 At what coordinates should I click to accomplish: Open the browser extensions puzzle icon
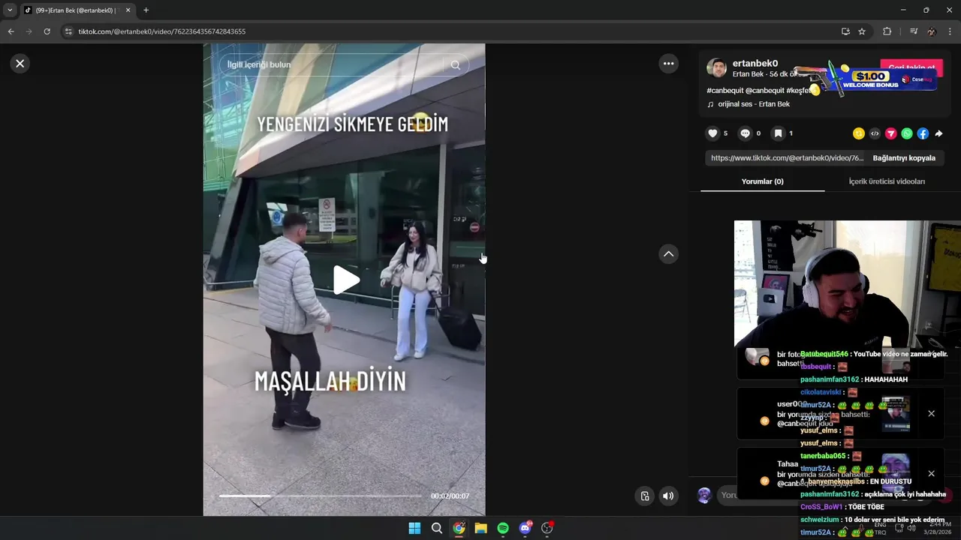887,31
